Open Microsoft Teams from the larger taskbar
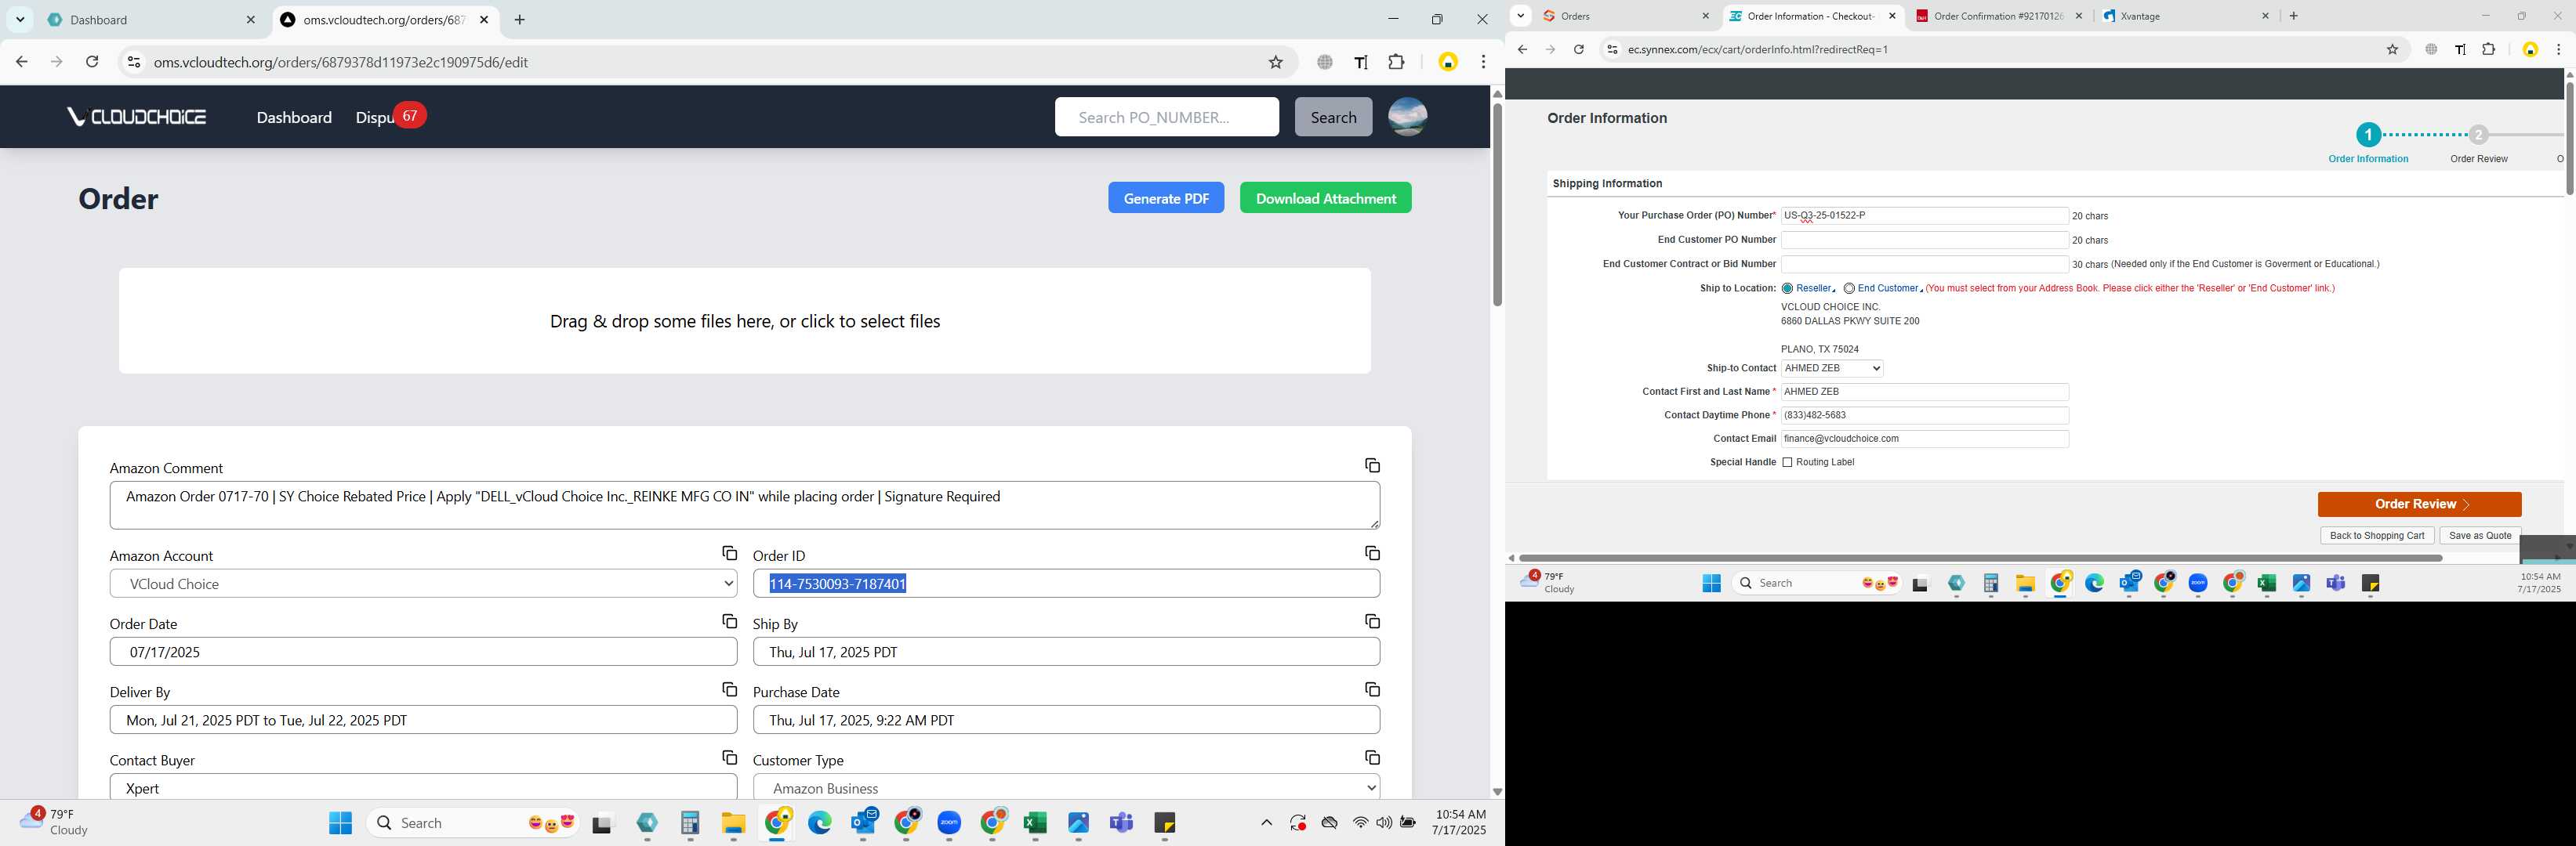The width and height of the screenshot is (2576, 846). [1121, 823]
